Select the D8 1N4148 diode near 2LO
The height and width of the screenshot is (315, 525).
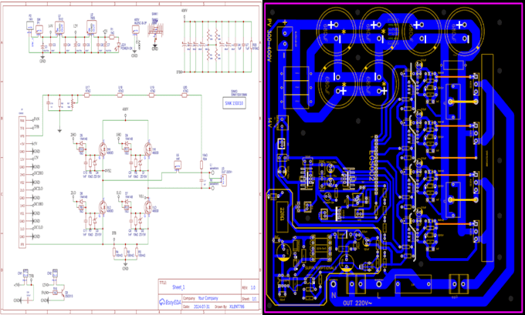[81, 202]
